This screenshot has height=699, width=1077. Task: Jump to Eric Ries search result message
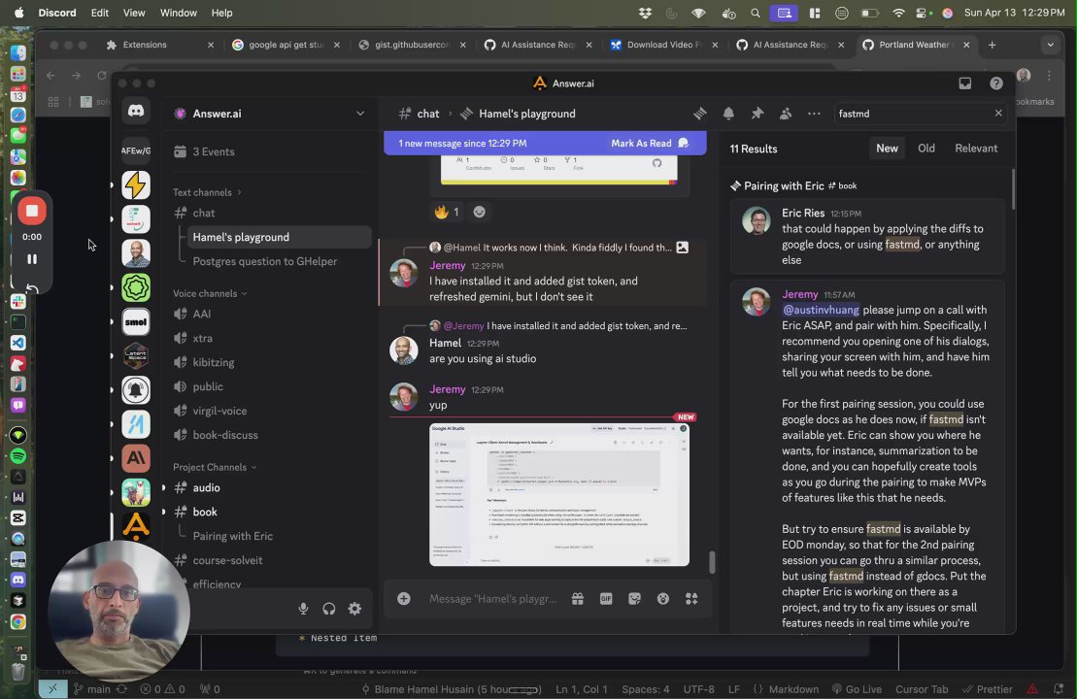[867, 236]
